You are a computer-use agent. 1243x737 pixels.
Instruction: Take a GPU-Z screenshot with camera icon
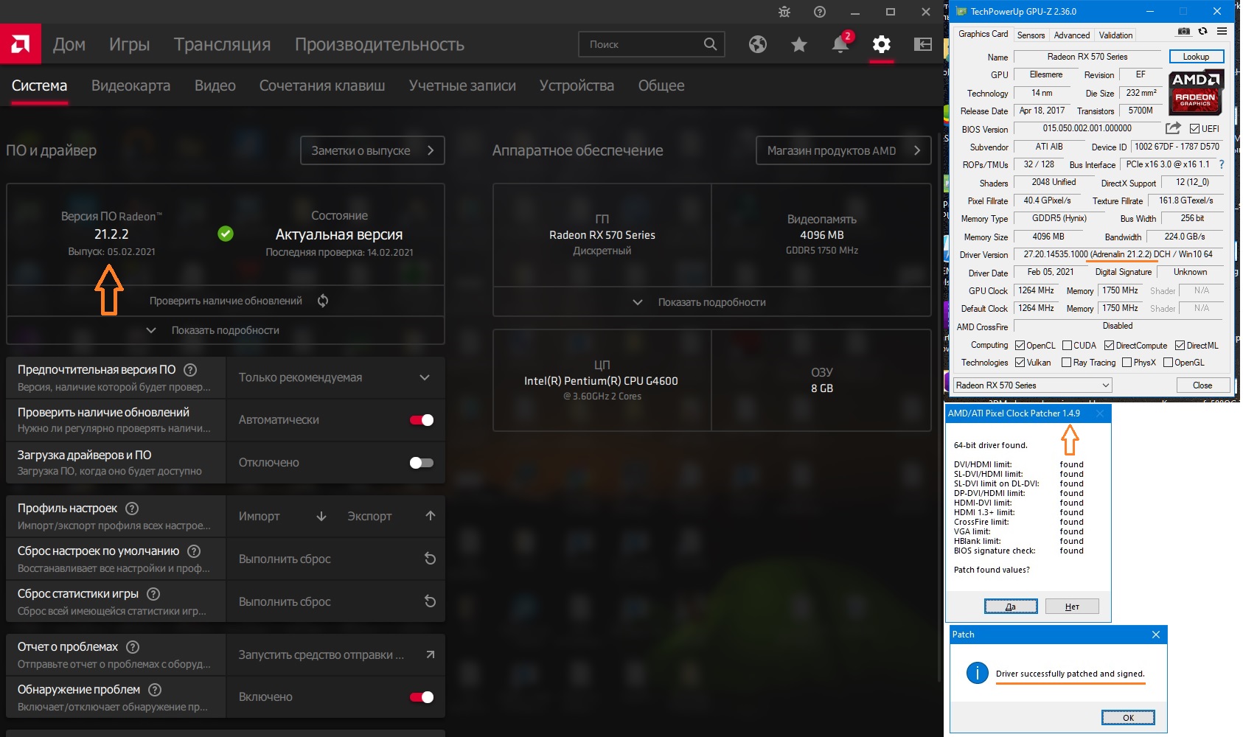[x=1184, y=32]
